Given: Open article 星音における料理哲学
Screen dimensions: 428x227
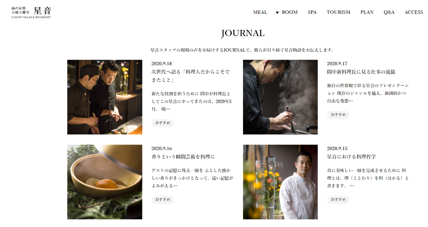Looking at the screenshot, I should pyautogui.click(x=351, y=157).
